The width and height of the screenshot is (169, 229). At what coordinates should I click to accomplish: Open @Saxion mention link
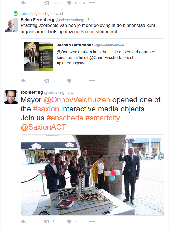(x=85, y=32)
